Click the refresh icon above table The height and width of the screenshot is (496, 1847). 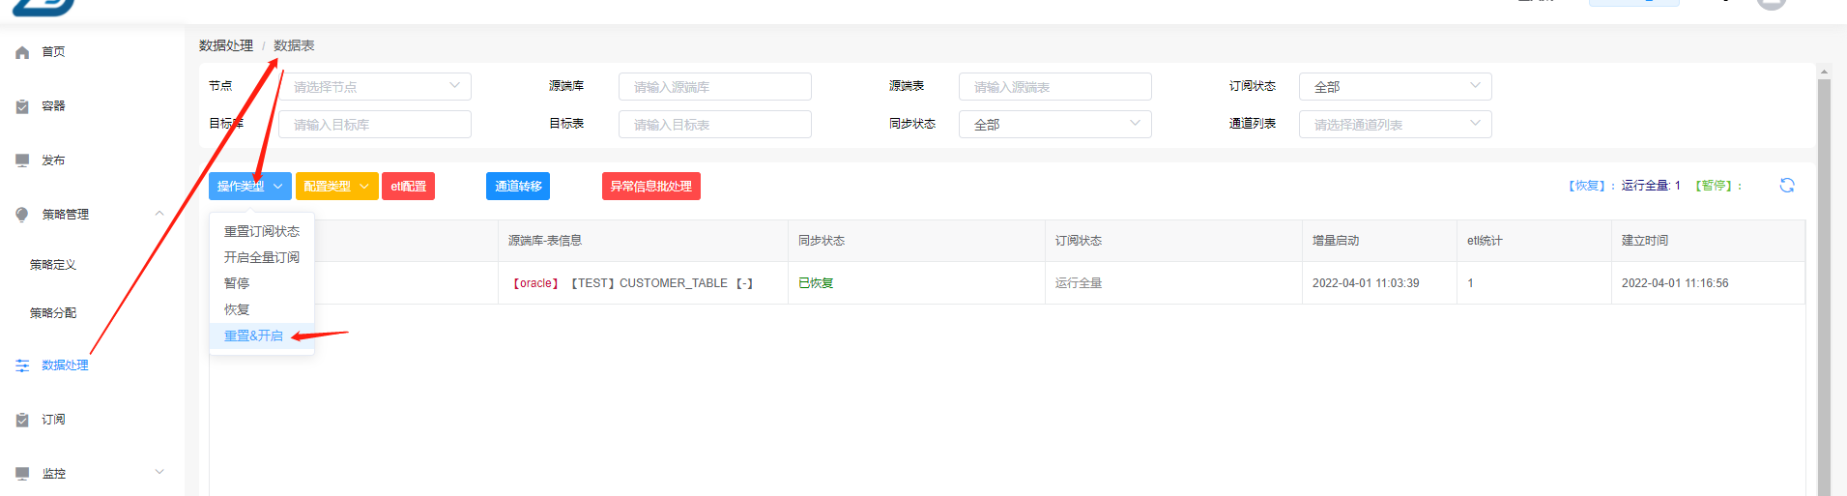point(1786,186)
